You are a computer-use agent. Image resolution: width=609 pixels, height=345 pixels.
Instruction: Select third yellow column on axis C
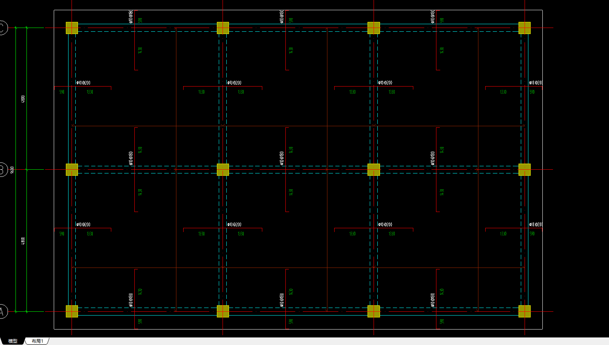click(374, 28)
